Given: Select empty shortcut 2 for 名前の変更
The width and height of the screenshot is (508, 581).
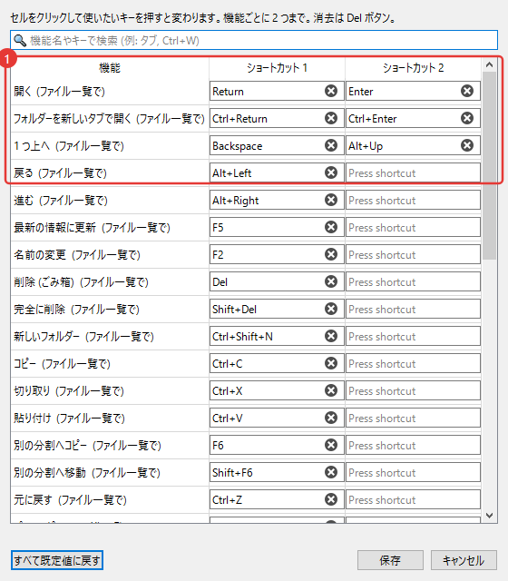Looking at the screenshot, I should (413, 254).
